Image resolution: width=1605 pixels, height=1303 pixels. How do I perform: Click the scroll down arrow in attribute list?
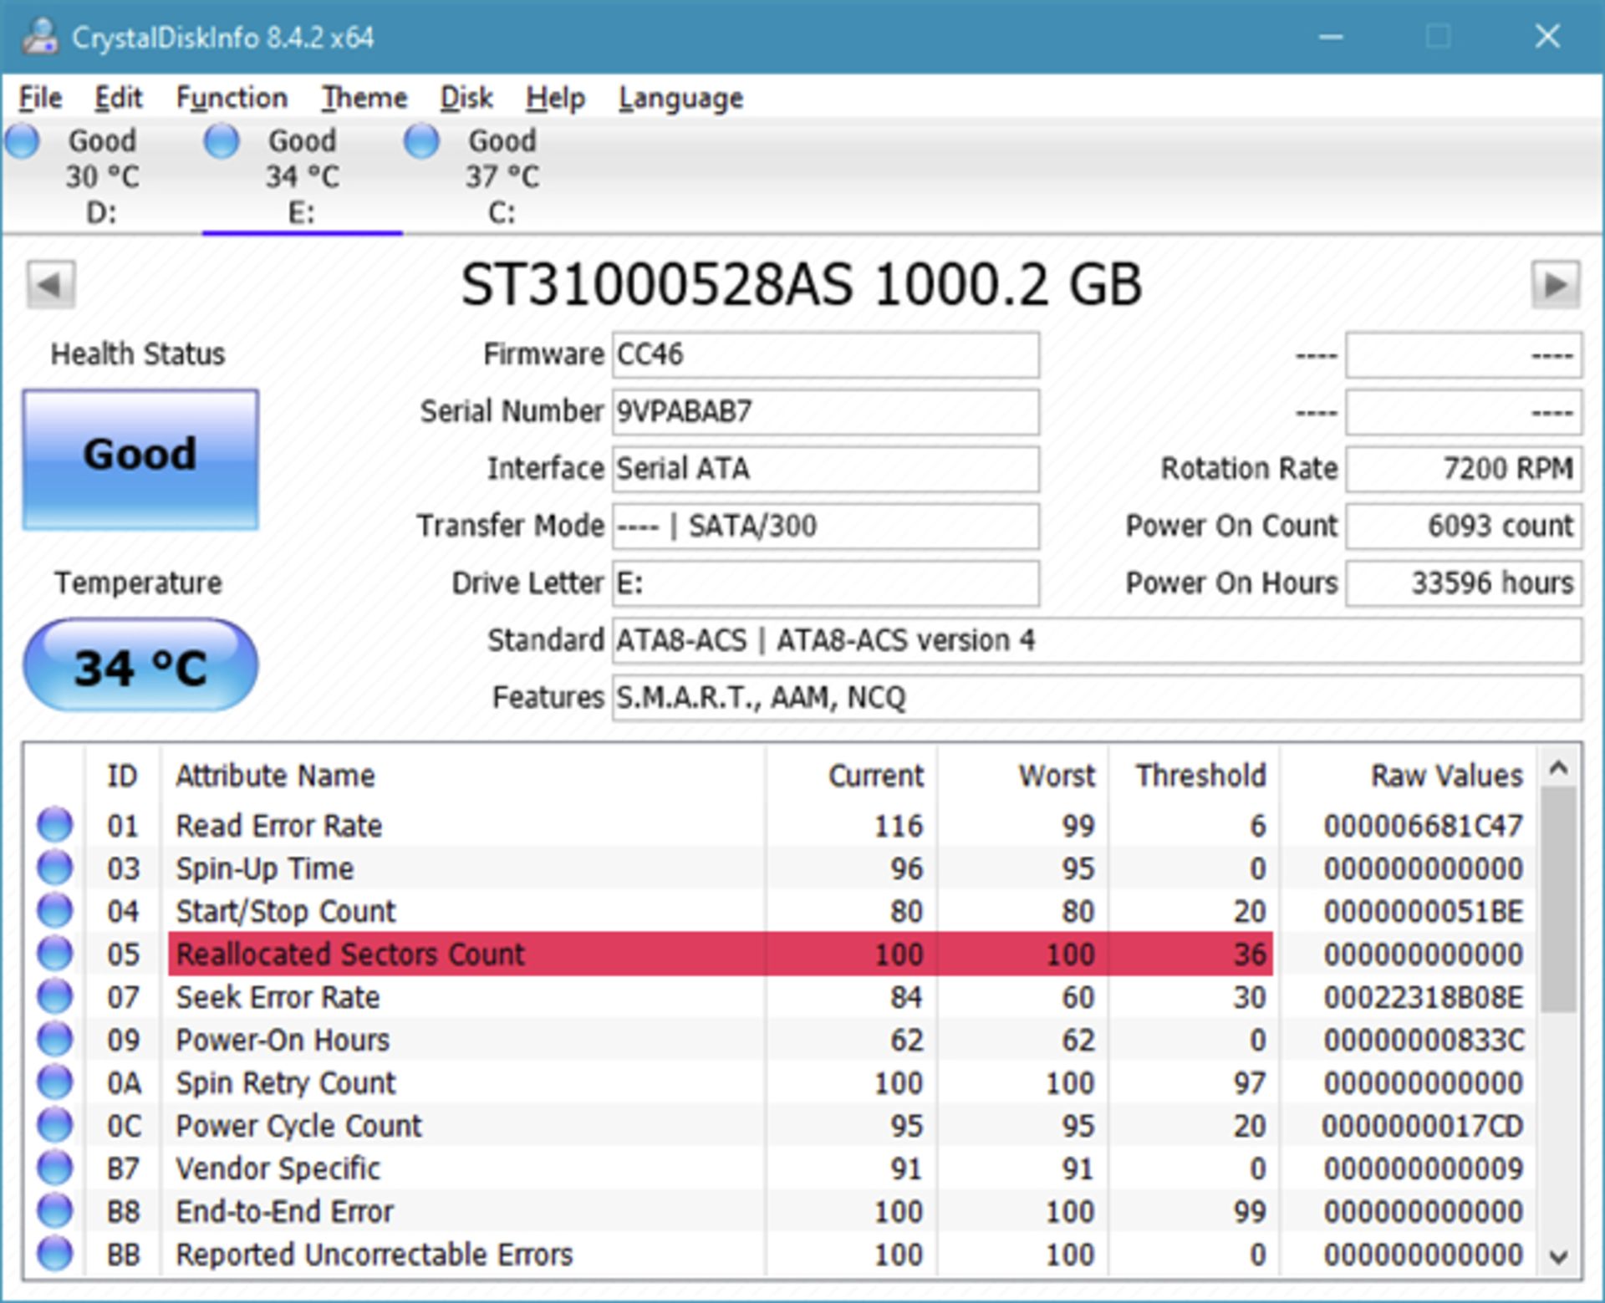pos(1557,1256)
